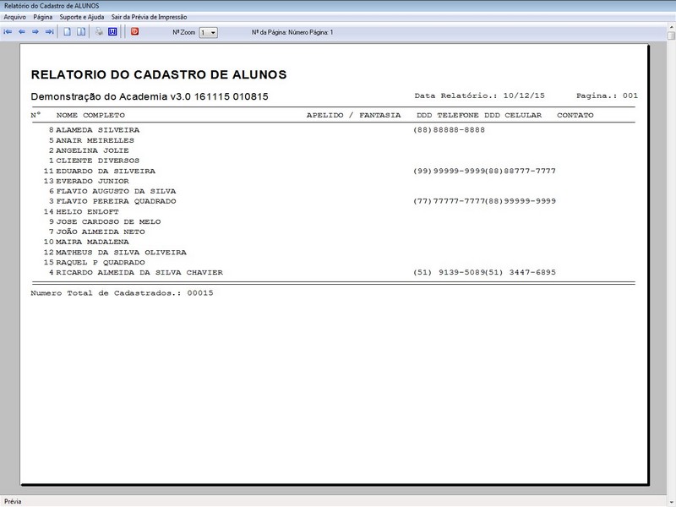Click the NOME COMPLETO column header

coord(90,115)
